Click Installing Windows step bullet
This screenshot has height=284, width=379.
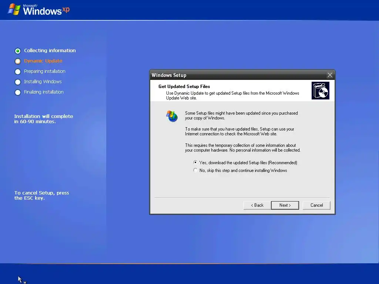tap(18, 82)
